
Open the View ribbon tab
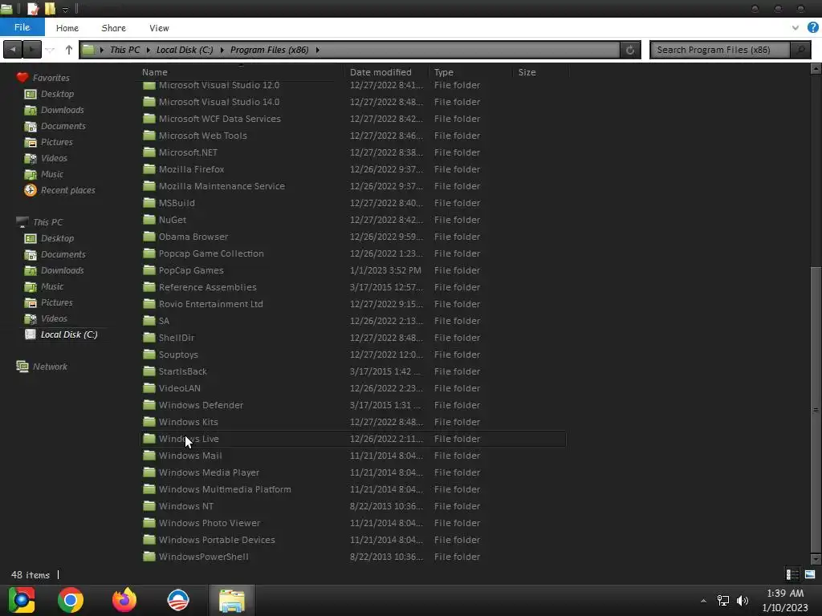click(x=159, y=28)
